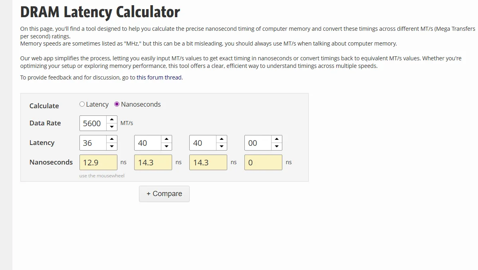
Task: Open the forum thread link
Action: click(159, 77)
